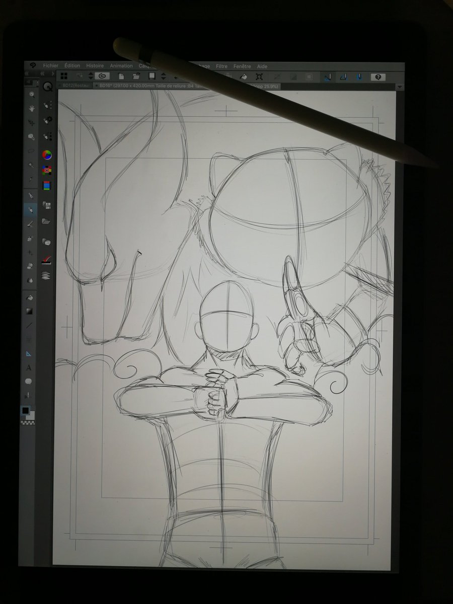Create a new document from command bar
The image size is (453, 604).
(x=121, y=76)
